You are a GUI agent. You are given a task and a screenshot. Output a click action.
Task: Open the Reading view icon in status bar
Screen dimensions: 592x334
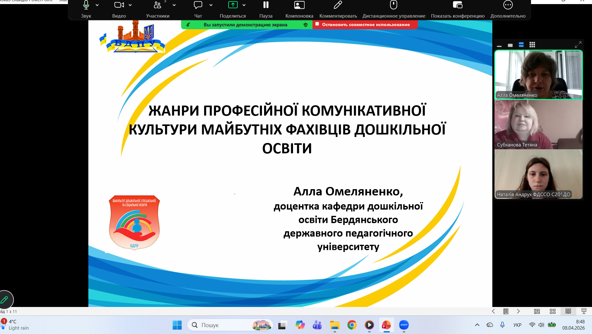[568, 311]
